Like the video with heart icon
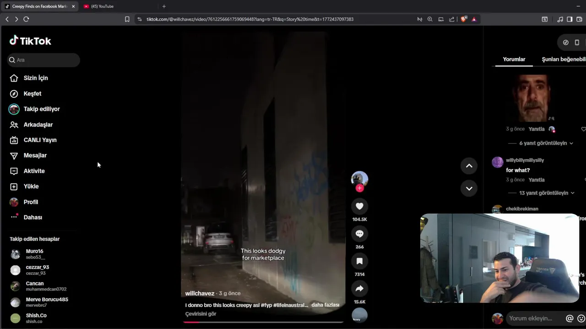 click(359, 206)
